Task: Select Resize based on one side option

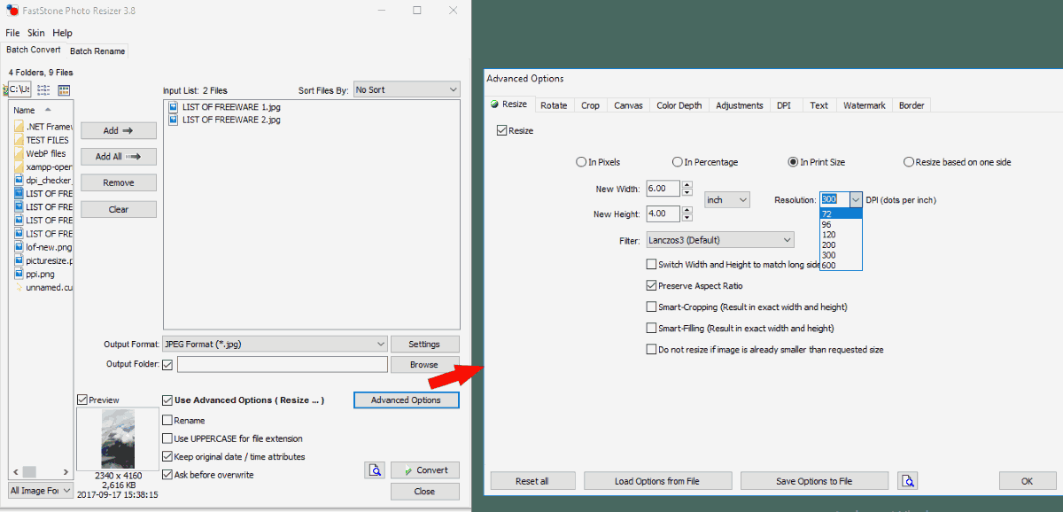Action: point(908,162)
